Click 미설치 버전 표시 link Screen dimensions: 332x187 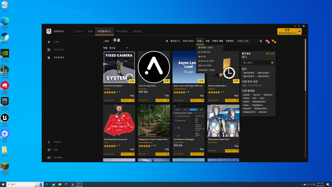click(x=255, y=85)
